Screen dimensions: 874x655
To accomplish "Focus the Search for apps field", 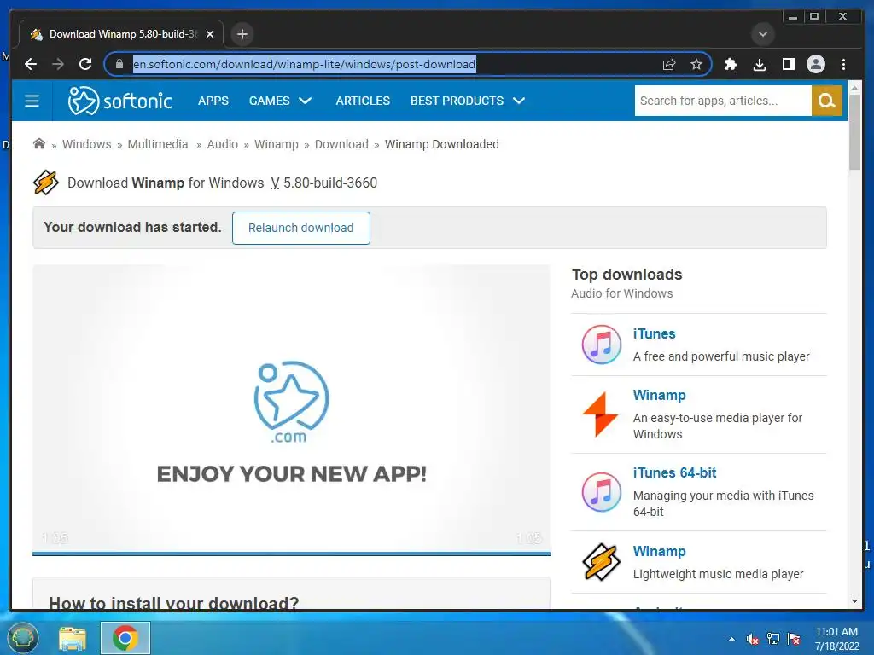I will 723,101.
